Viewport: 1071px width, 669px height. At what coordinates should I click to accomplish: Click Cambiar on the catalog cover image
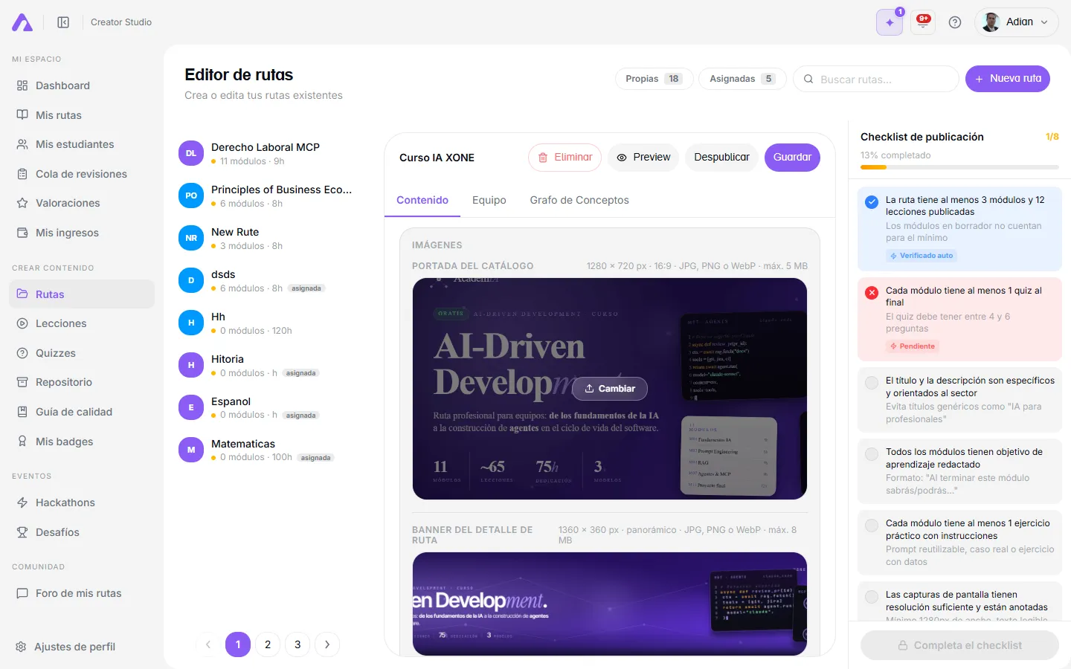tap(610, 389)
